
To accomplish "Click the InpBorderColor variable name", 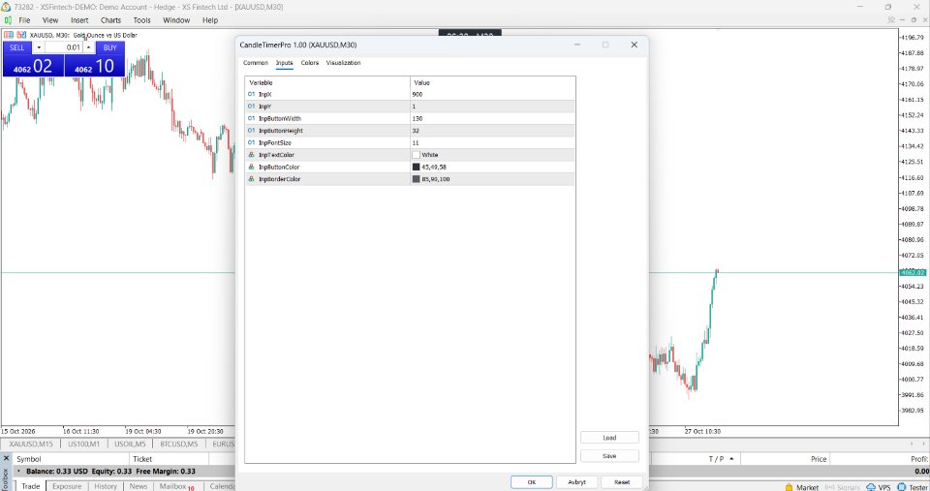I will click(279, 179).
